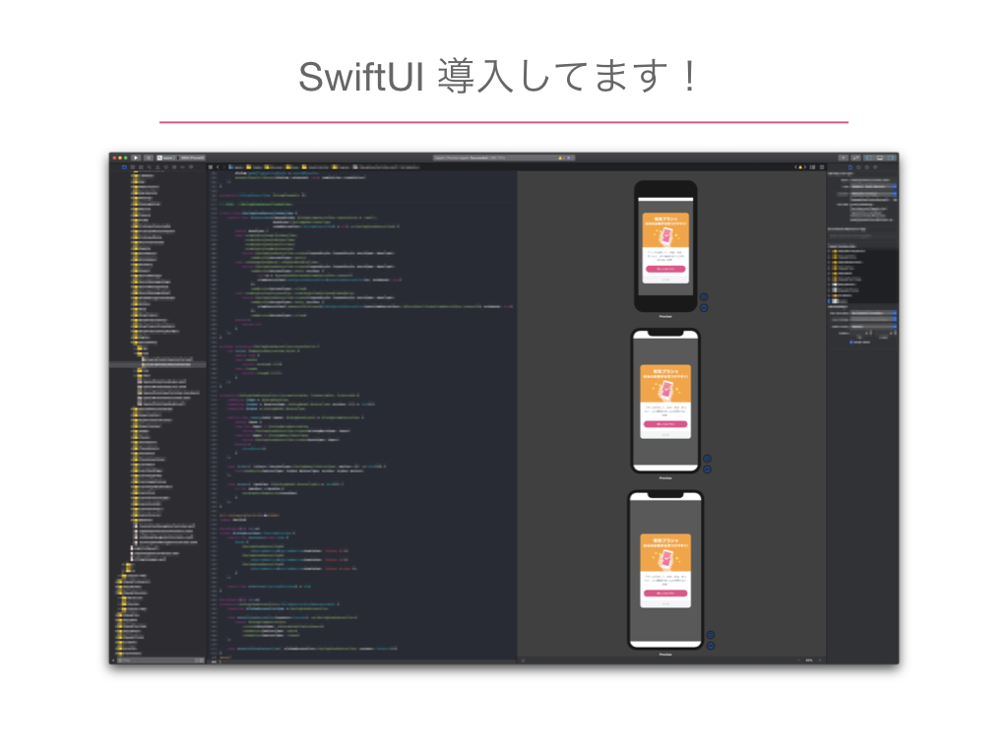Toggle the navigator panel visibility
This screenshot has height=756, width=1008.
[869, 157]
